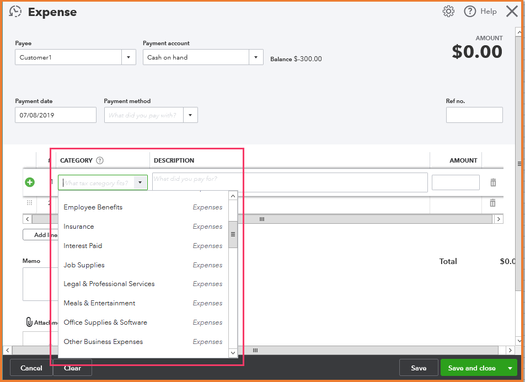This screenshot has height=382, width=525.
Task: Click bottom form scrollbar right arrow
Action: (510, 350)
